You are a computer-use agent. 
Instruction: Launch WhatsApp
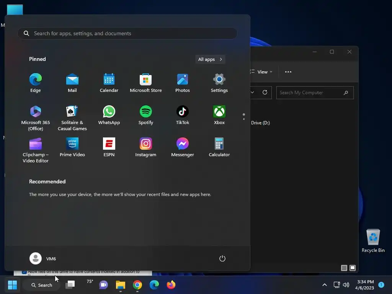point(109,115)
